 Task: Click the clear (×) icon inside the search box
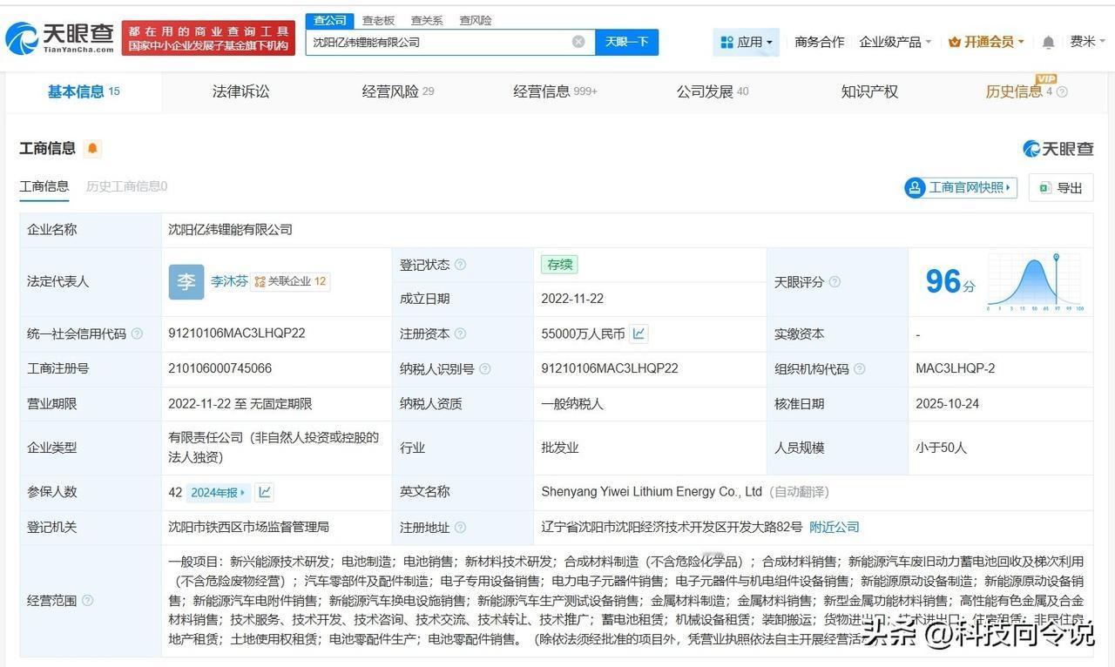pos(578,41)
